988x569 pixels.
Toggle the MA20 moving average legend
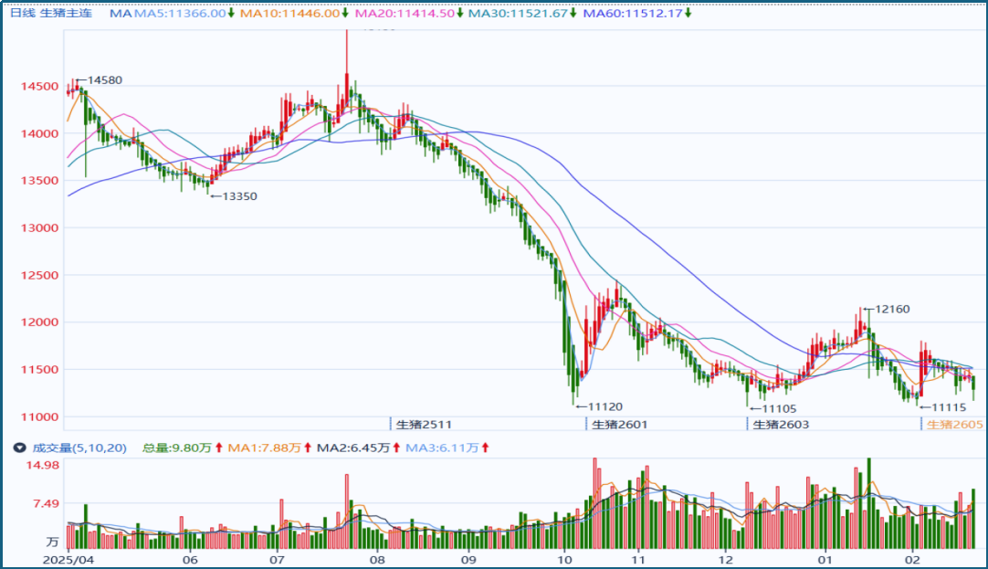405,14
